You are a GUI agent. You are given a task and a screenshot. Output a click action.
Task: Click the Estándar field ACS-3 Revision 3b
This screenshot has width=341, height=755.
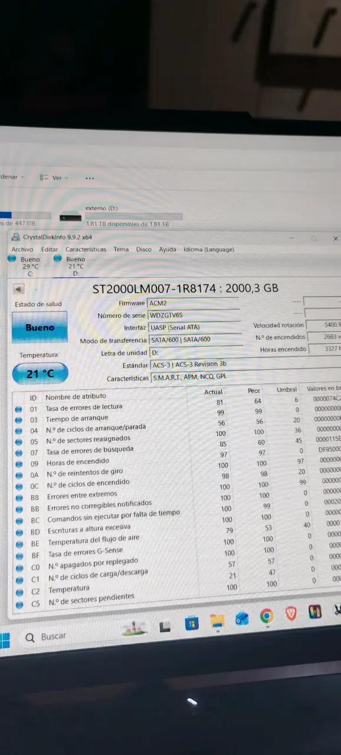pos(245,365)
